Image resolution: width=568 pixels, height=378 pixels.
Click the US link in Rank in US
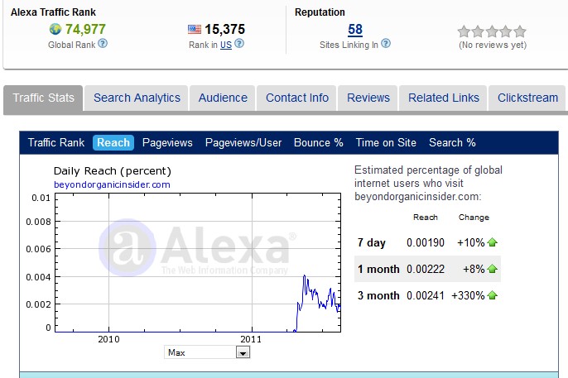226,45
